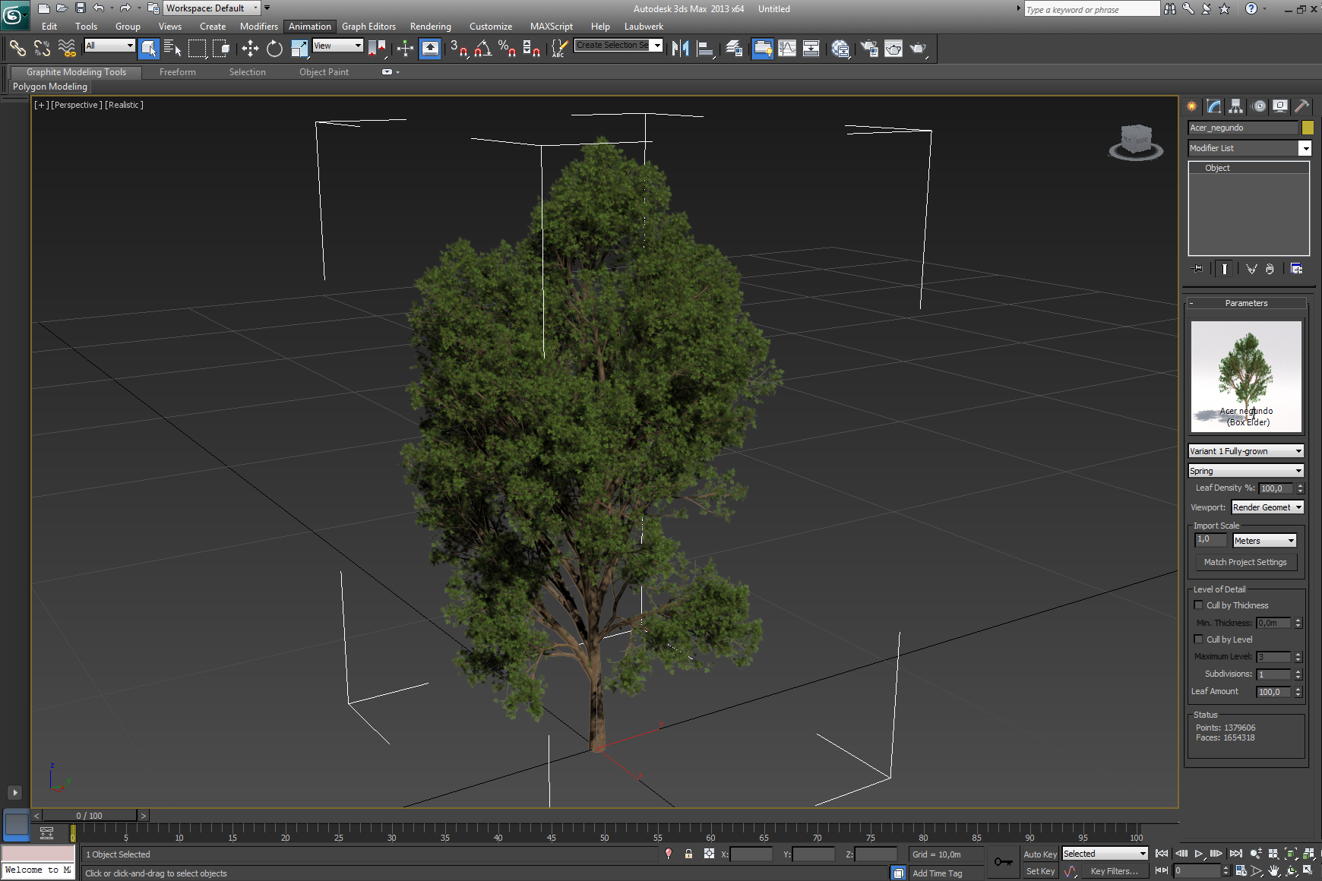Click the yellow object color swatch
1322x881 pixels.
point(1308,128)
